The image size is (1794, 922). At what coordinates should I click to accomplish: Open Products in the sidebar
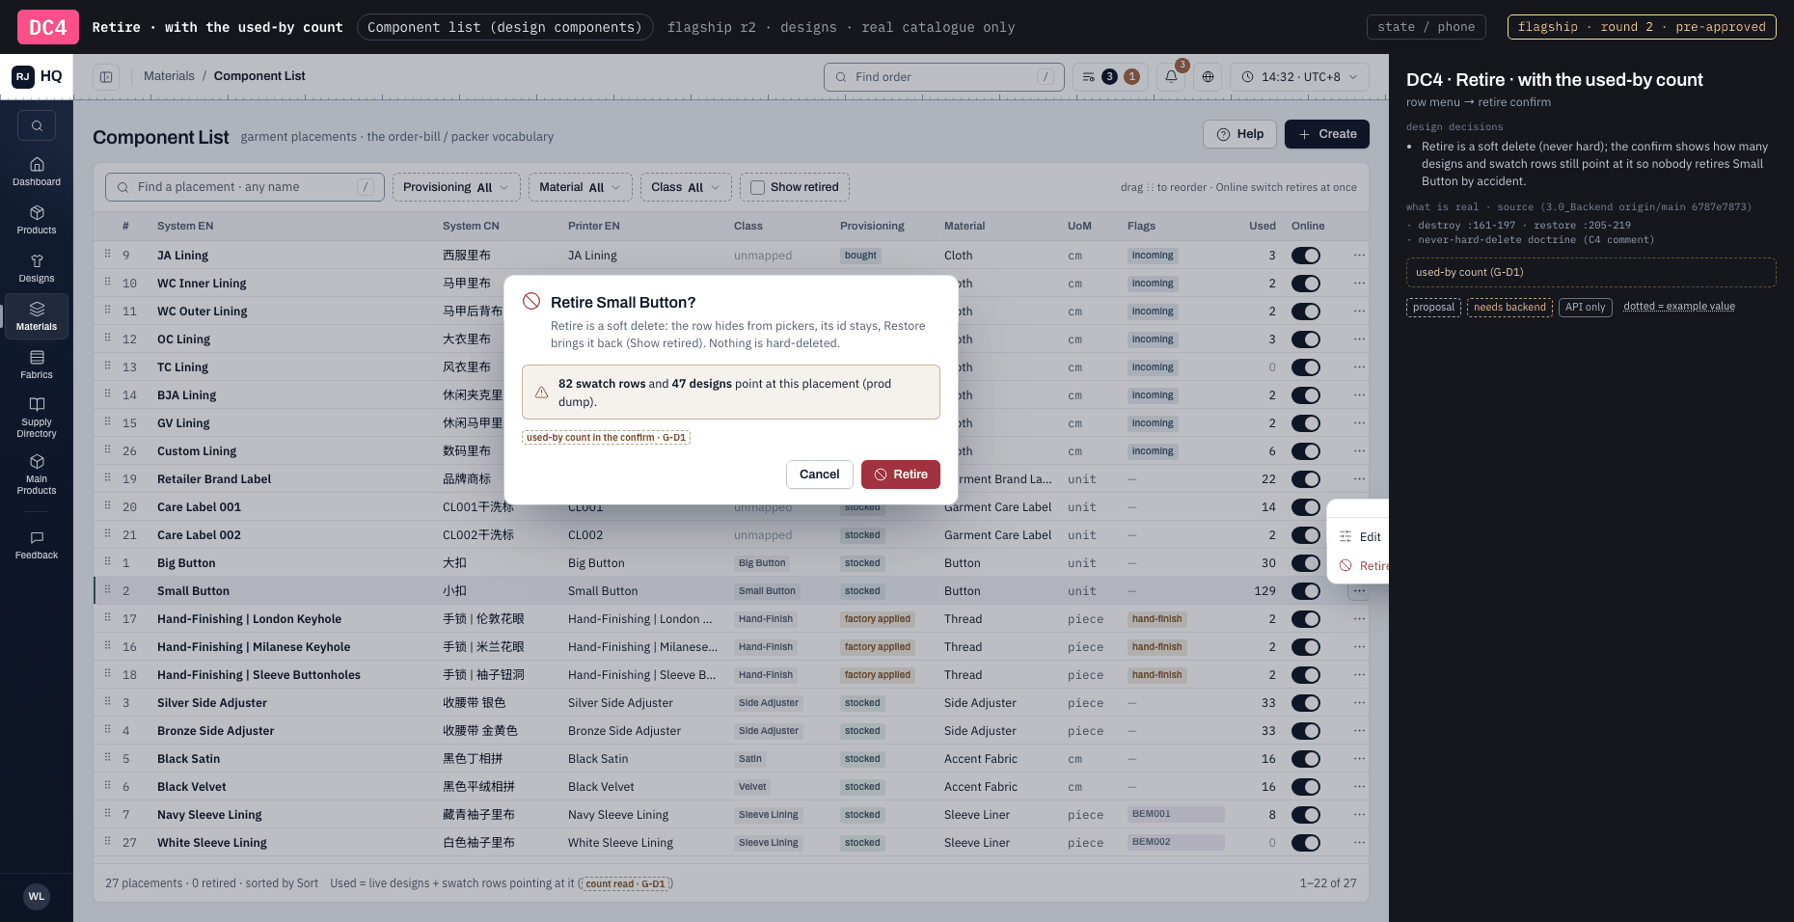(x=37, y=220)
